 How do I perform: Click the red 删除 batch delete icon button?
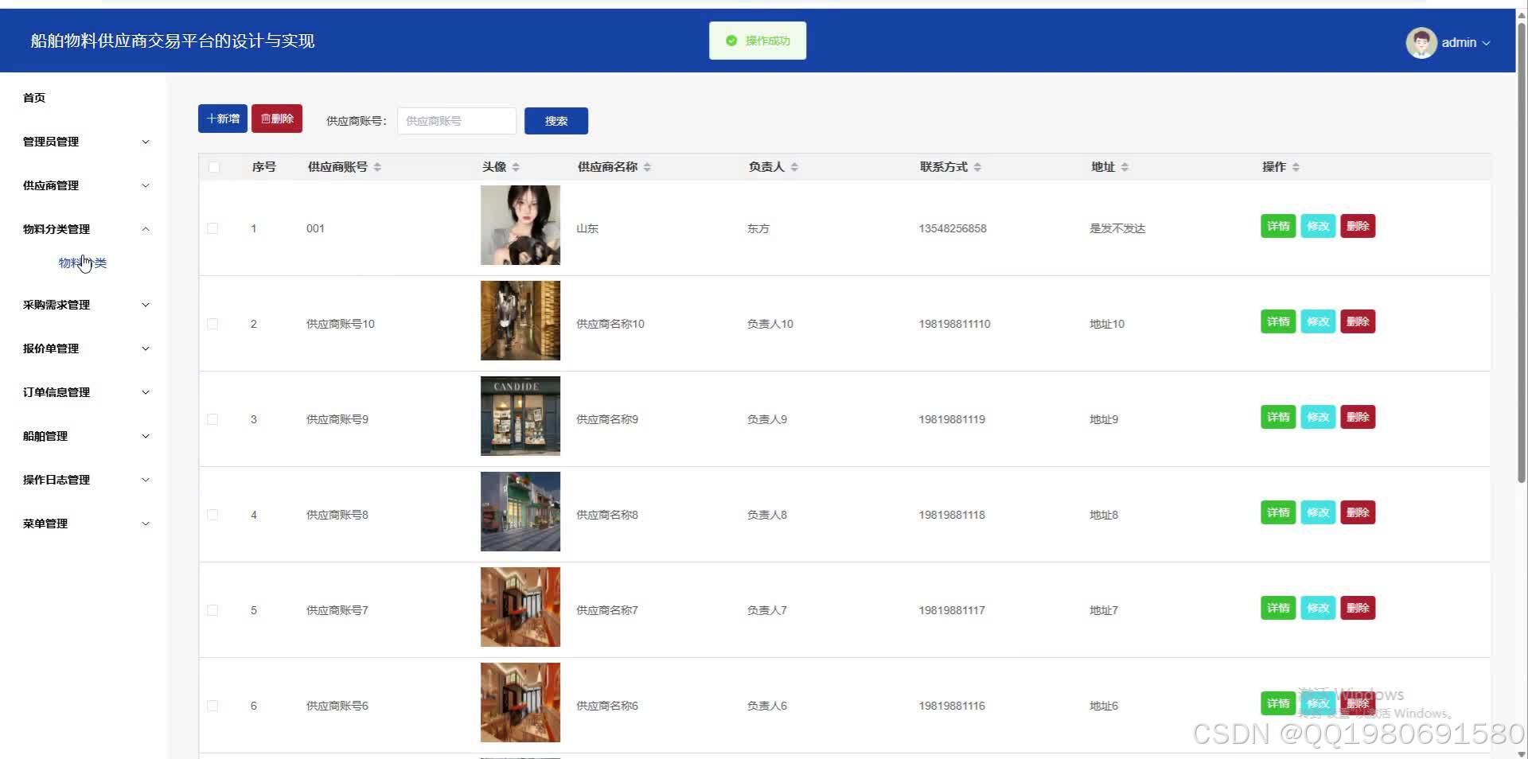[x=276, y=118]
